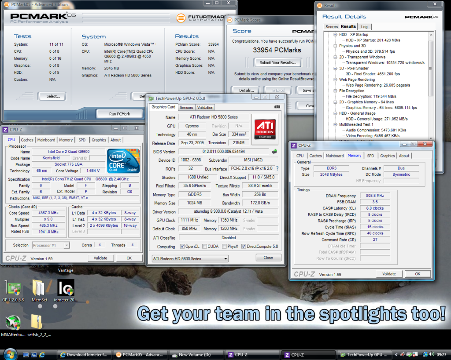Click the volume icon in system tray
The width and height of the screenshot is (451, 360).
pos(432,355)
